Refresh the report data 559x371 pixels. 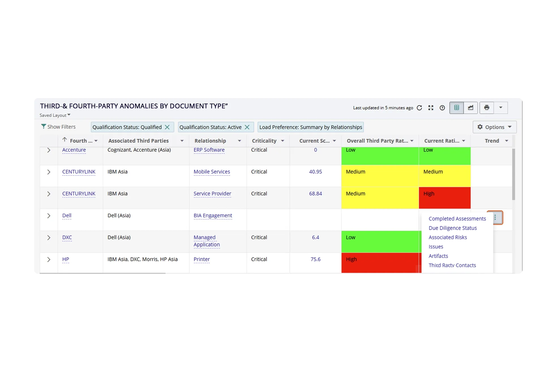419,108
